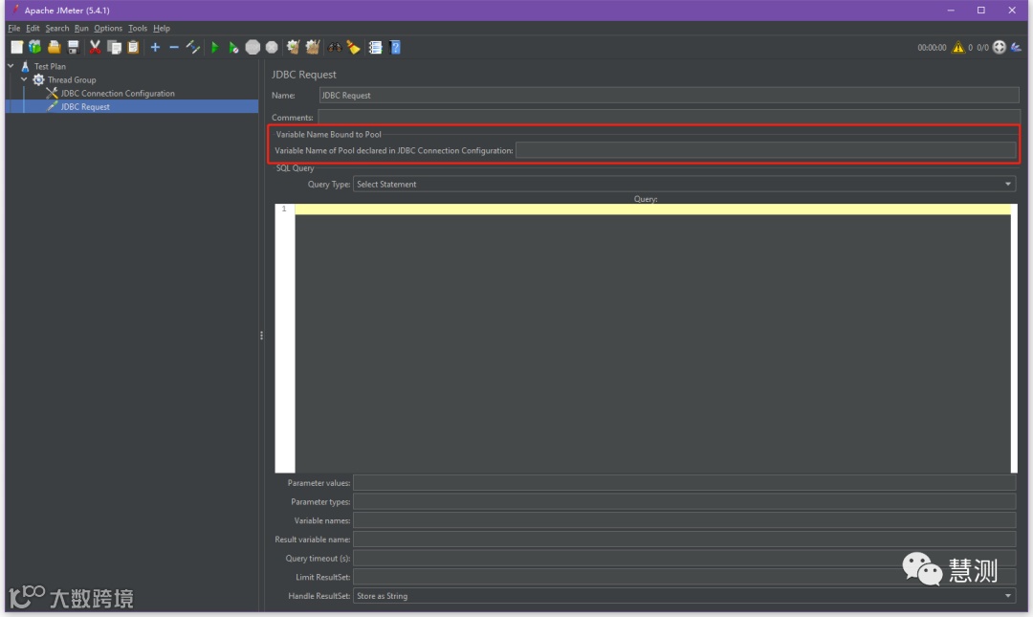Click the Reset Search icon
Viewport: 1033px width, 617px height.
pos(354,47)
